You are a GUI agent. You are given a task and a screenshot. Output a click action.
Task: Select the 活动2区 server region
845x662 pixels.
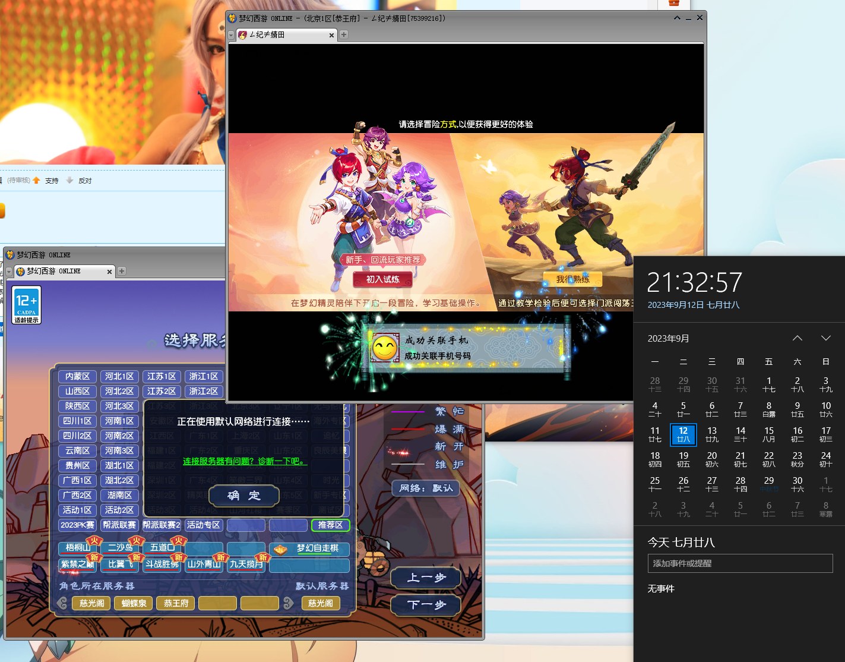pos(119,510)
